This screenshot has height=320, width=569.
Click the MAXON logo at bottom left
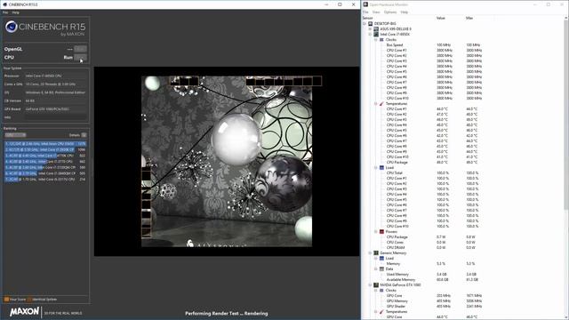[x=25, y=312]
